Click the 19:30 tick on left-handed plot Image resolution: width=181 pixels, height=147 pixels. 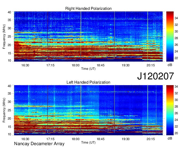pyautogui.click(x=126, y=139)
